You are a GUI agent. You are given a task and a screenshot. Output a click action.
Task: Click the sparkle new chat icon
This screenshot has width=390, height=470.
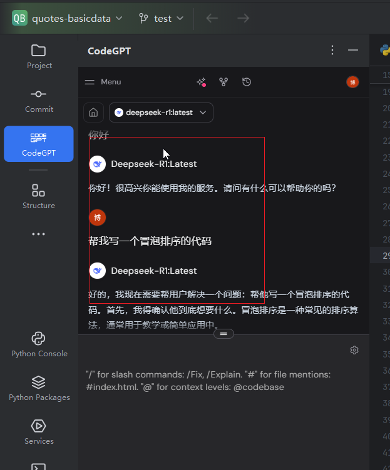pos(201,82)
